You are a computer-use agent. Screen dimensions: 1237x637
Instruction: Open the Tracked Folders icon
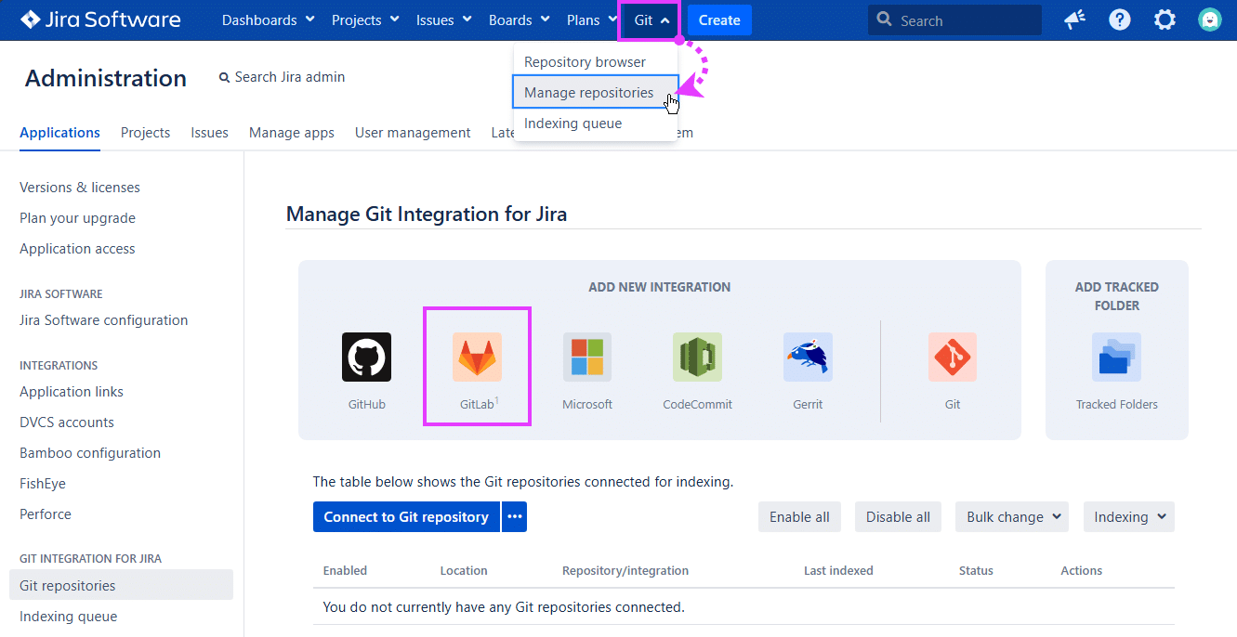coord(1116,357)
